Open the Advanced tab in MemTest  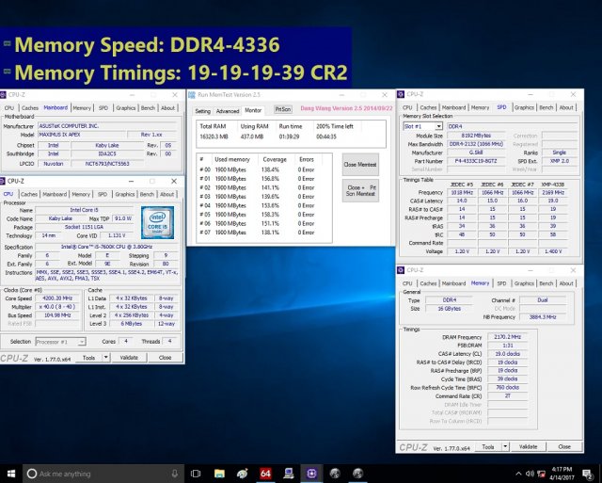tap(228, 110)
